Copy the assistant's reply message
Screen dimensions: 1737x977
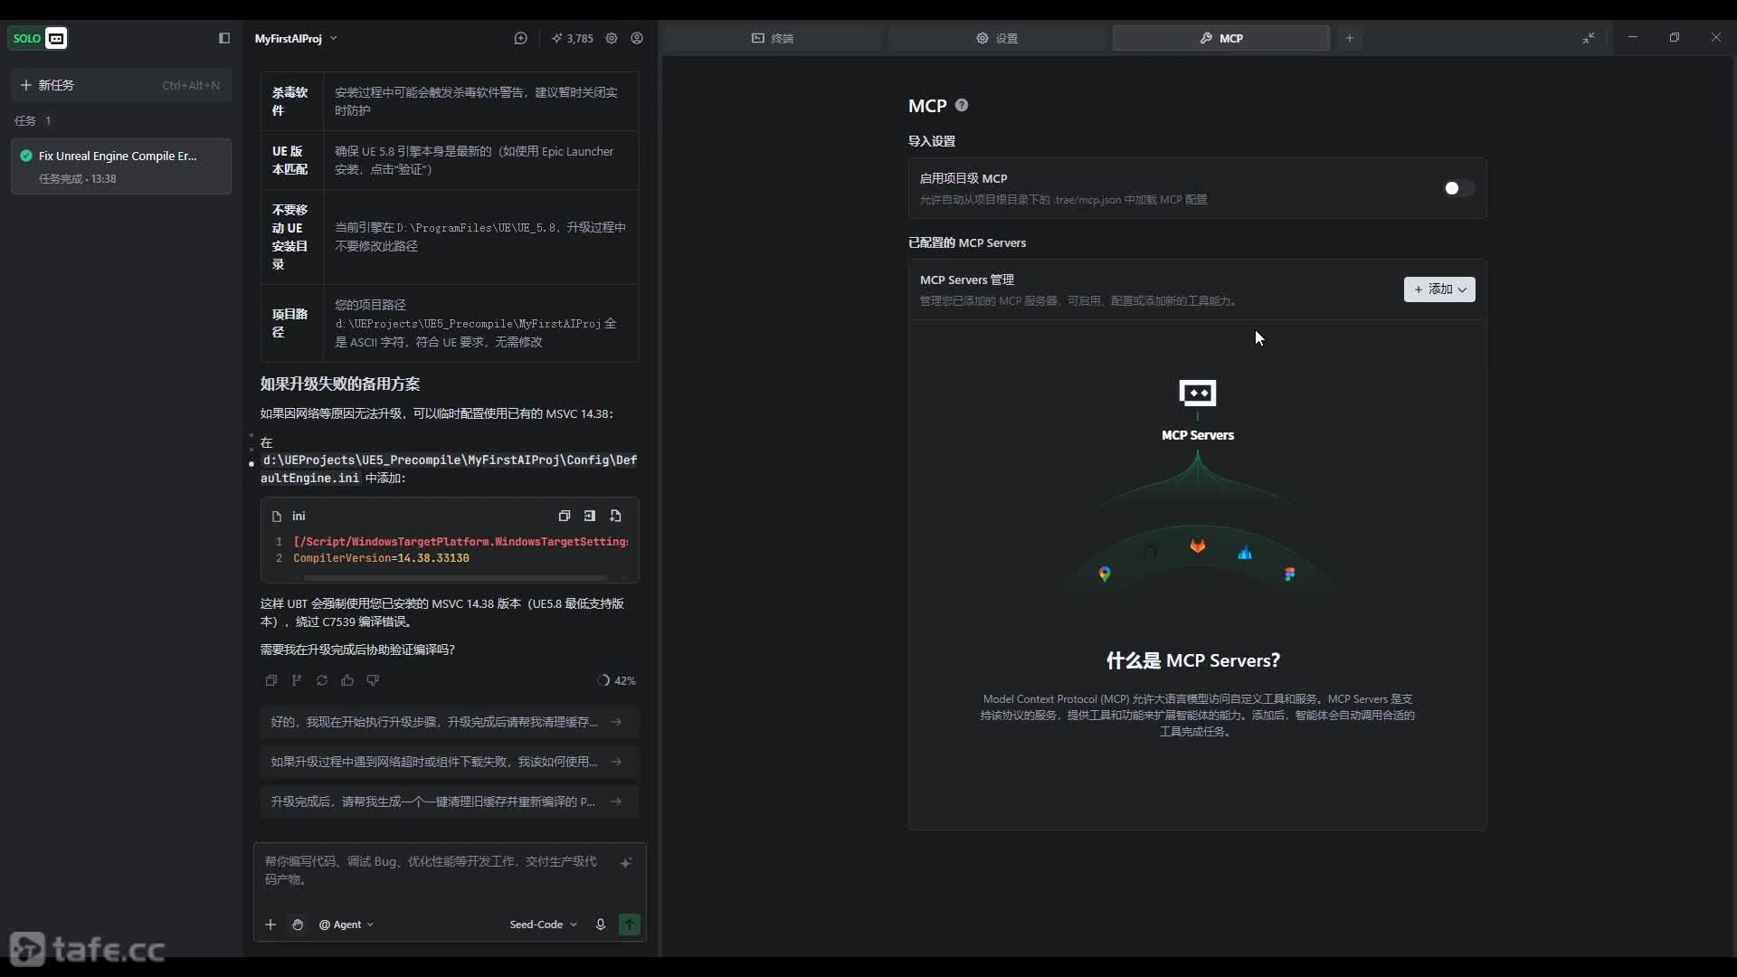tap(271, 680)
